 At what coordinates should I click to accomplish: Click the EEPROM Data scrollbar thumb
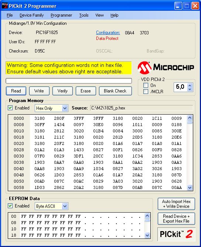point(147,220)
